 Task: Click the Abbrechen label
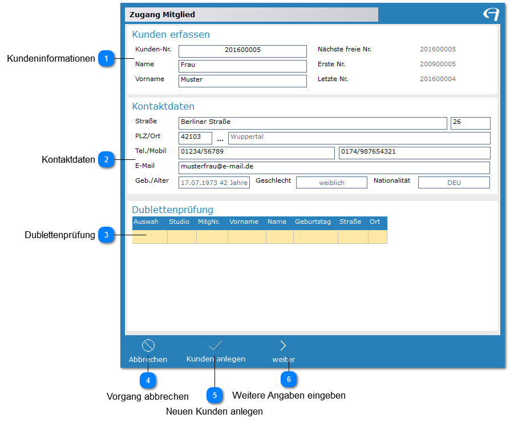(x=148, y=359)
